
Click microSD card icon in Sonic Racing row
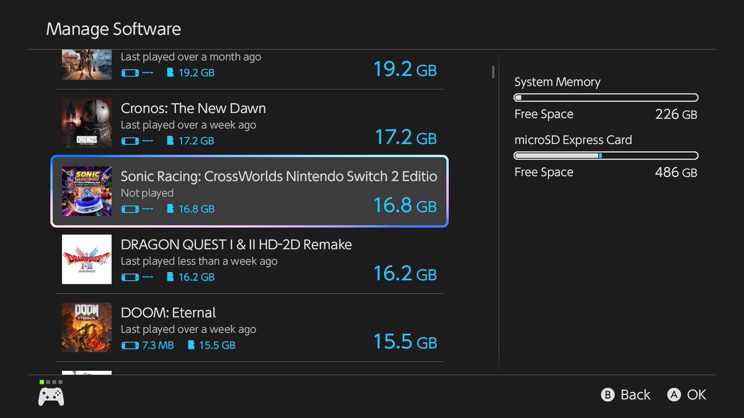(170, 209)
